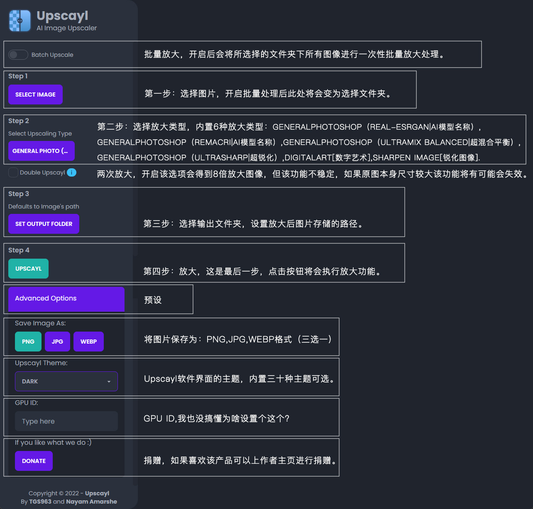Click the SELECT IMAGE button
This screenshot has width=533, height=509.
(35, 95)
